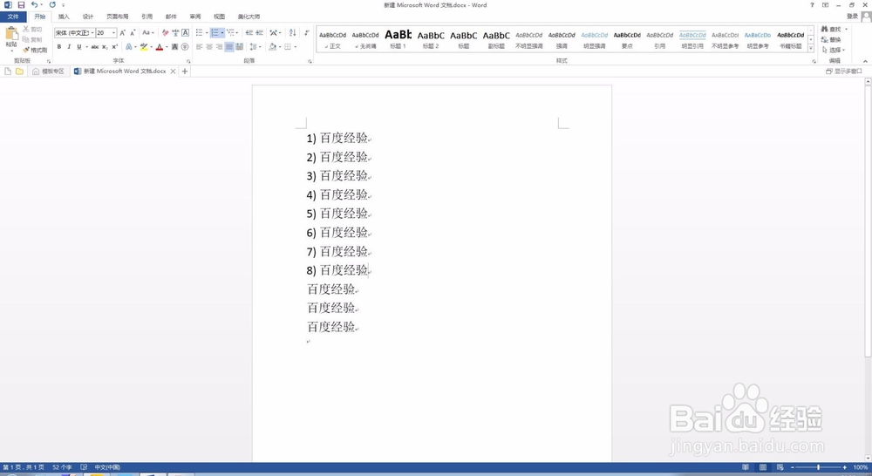This screenshot has height=476, width=872.
Task: Apply the 标题 1 heading style
Action: pos(399,39)
